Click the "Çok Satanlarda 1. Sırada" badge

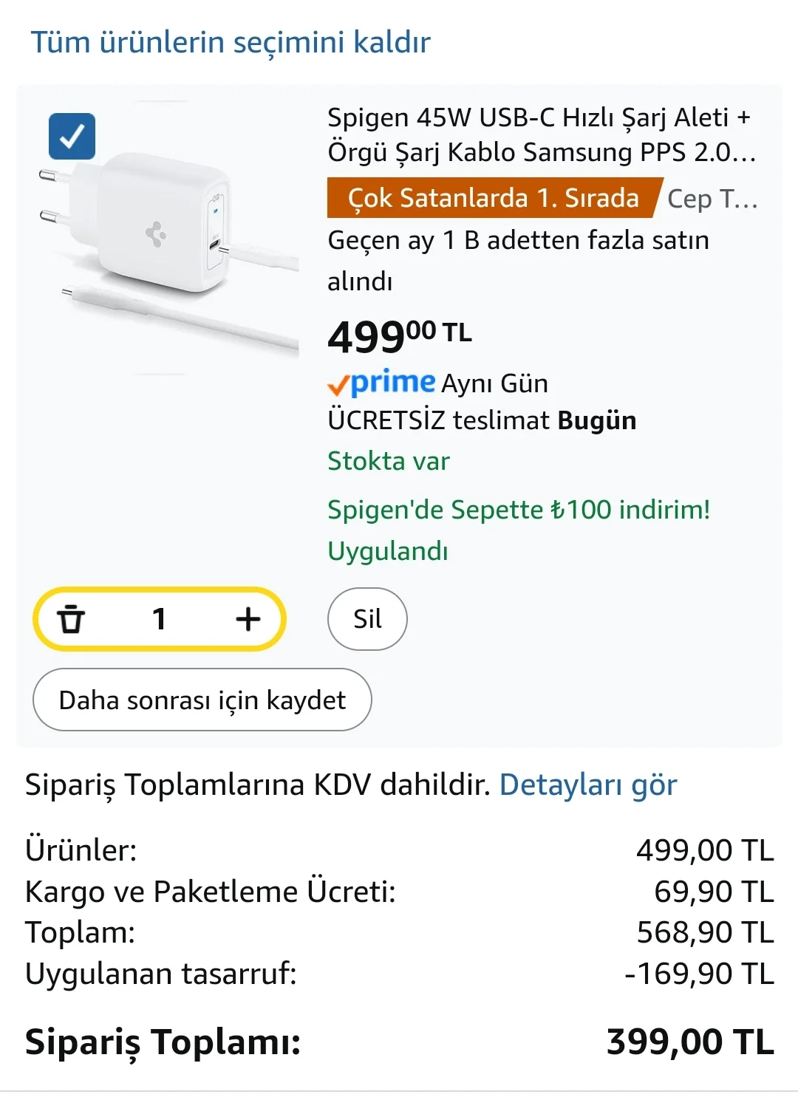tap(493, 198)
